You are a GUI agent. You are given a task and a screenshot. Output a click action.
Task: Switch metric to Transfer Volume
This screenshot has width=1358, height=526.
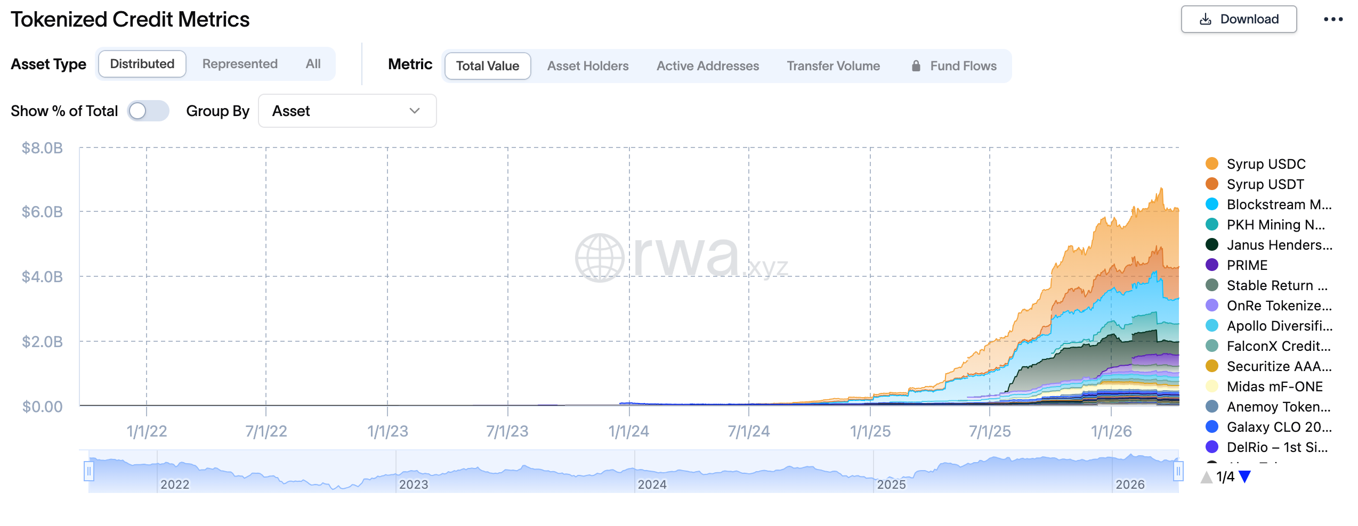click(x=833, y=66)
